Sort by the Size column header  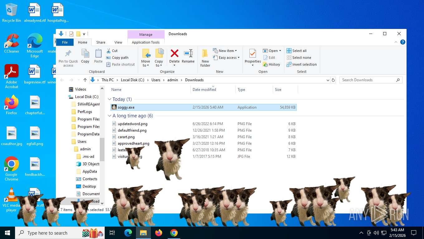285,90
